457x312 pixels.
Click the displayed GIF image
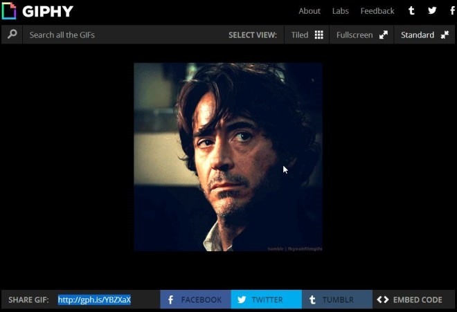228,157
